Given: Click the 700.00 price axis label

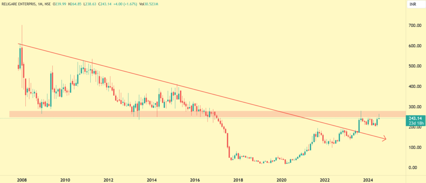Looking at the screenshot, I should [x=415, y=25].
